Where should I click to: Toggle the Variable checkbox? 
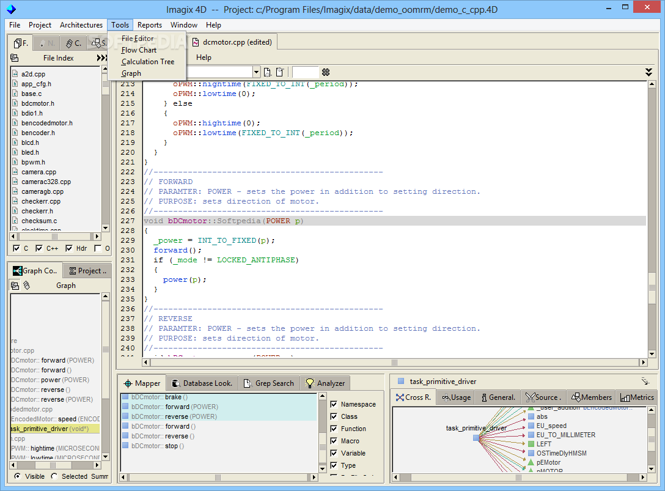pyautogui.click(x=334, y=453)
